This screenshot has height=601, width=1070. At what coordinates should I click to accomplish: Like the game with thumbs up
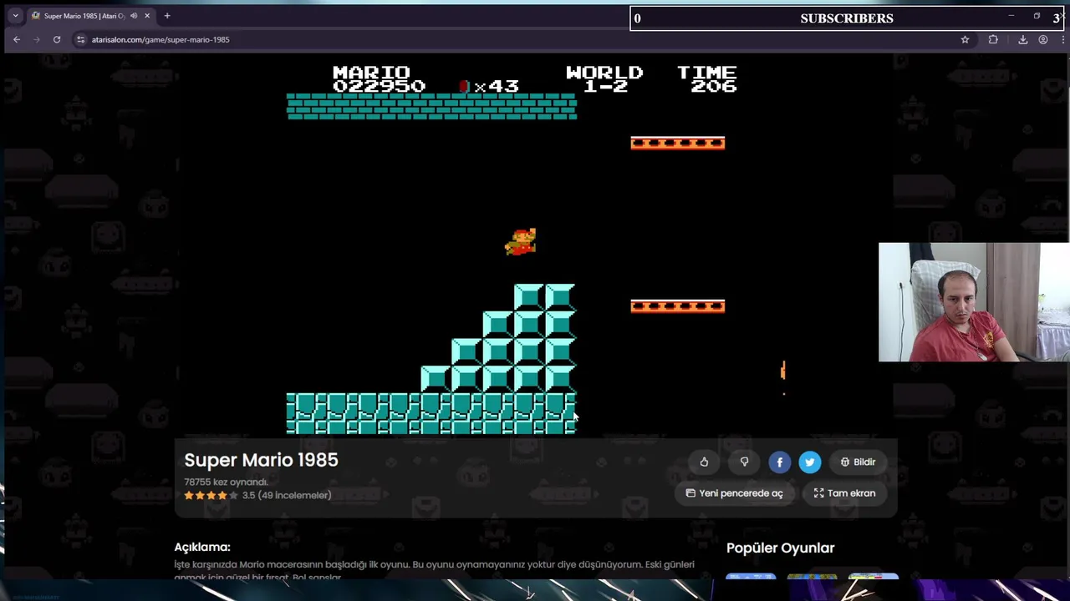(704, 462)
